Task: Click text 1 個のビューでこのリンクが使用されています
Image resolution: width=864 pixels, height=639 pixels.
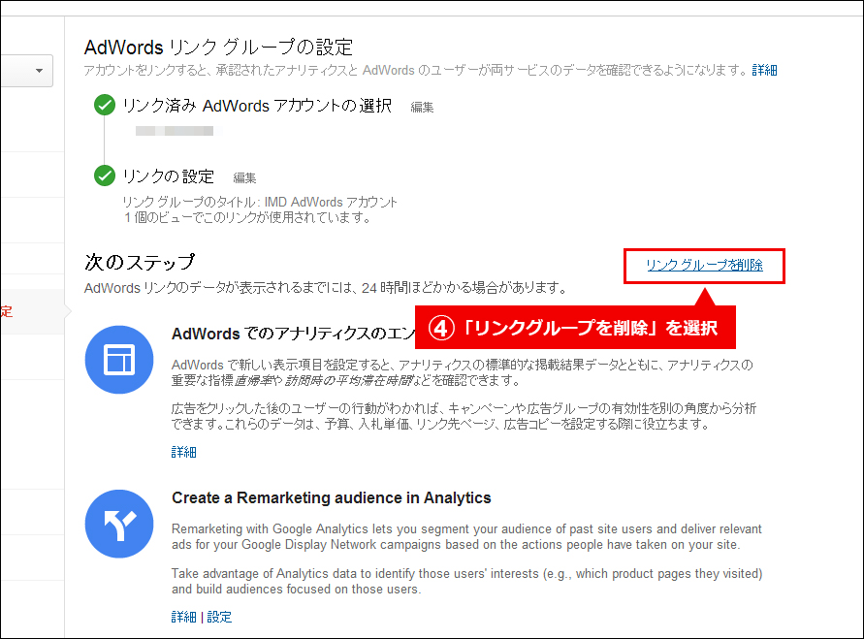Action: coord(248,217)
